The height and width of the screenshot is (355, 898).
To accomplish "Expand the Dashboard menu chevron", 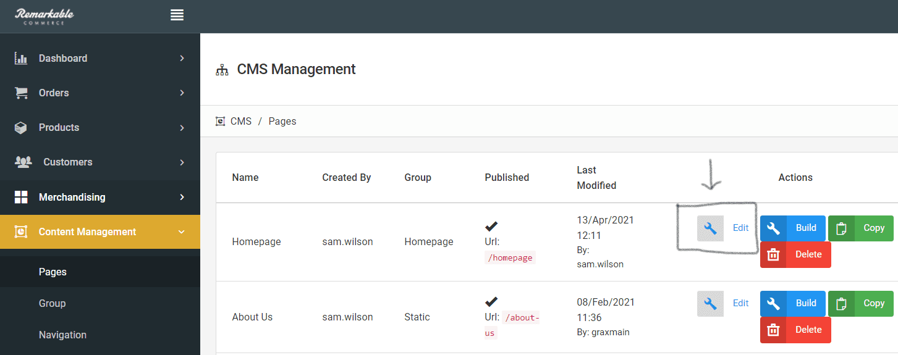I will [182, 58].
